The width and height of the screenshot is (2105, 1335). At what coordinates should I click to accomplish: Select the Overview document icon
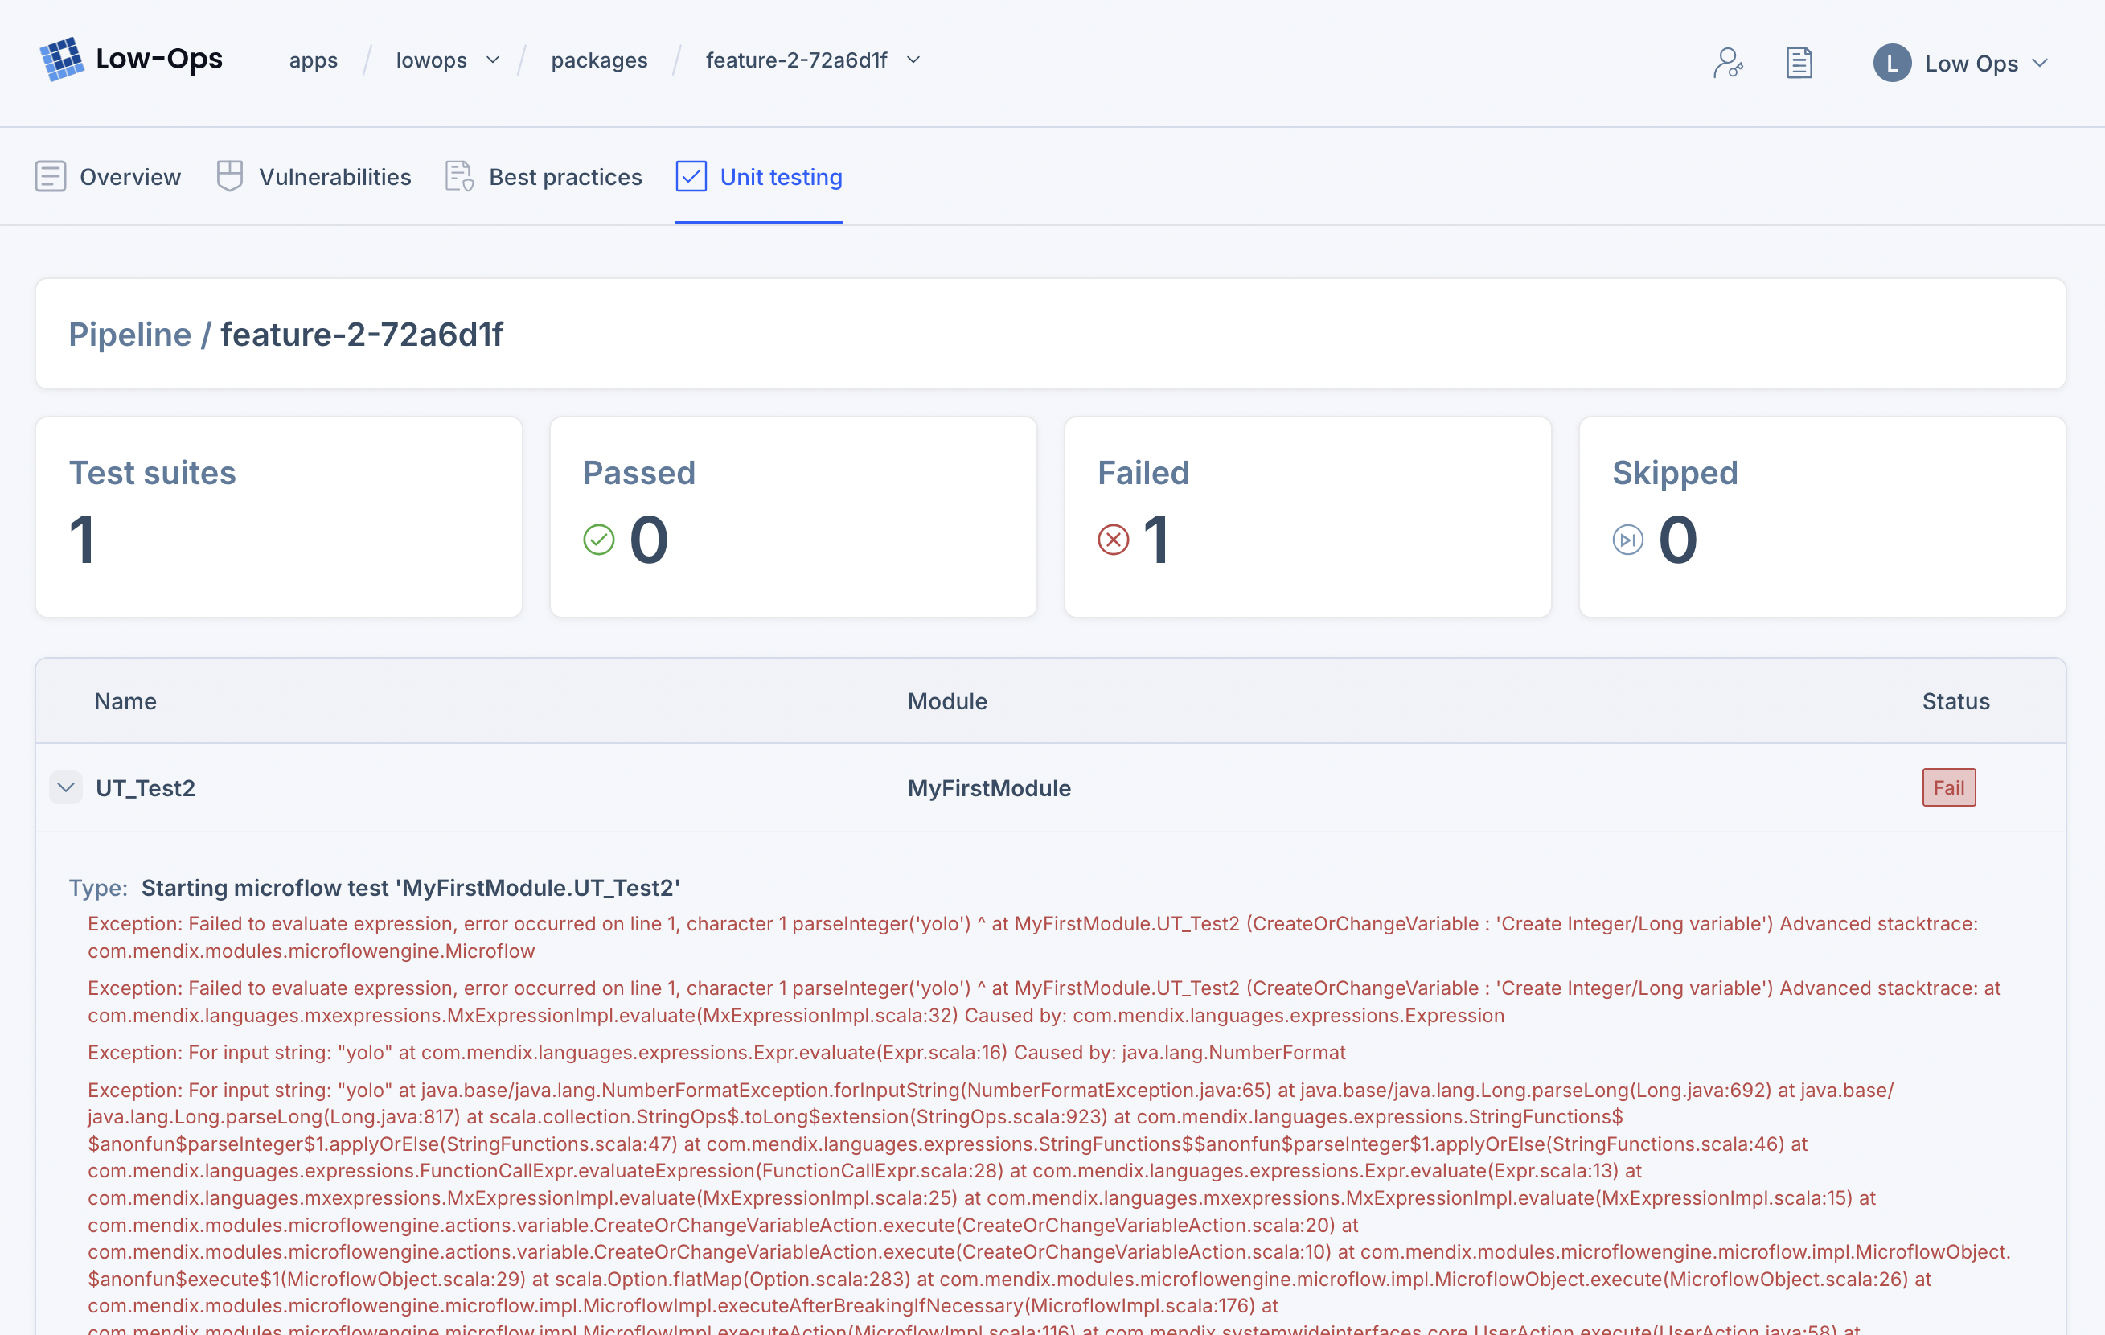point(51,176)
